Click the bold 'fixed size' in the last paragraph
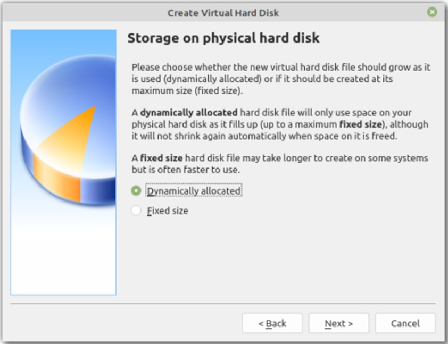The width and height of the screenshot is (448, 344). (x=161, y=158)
